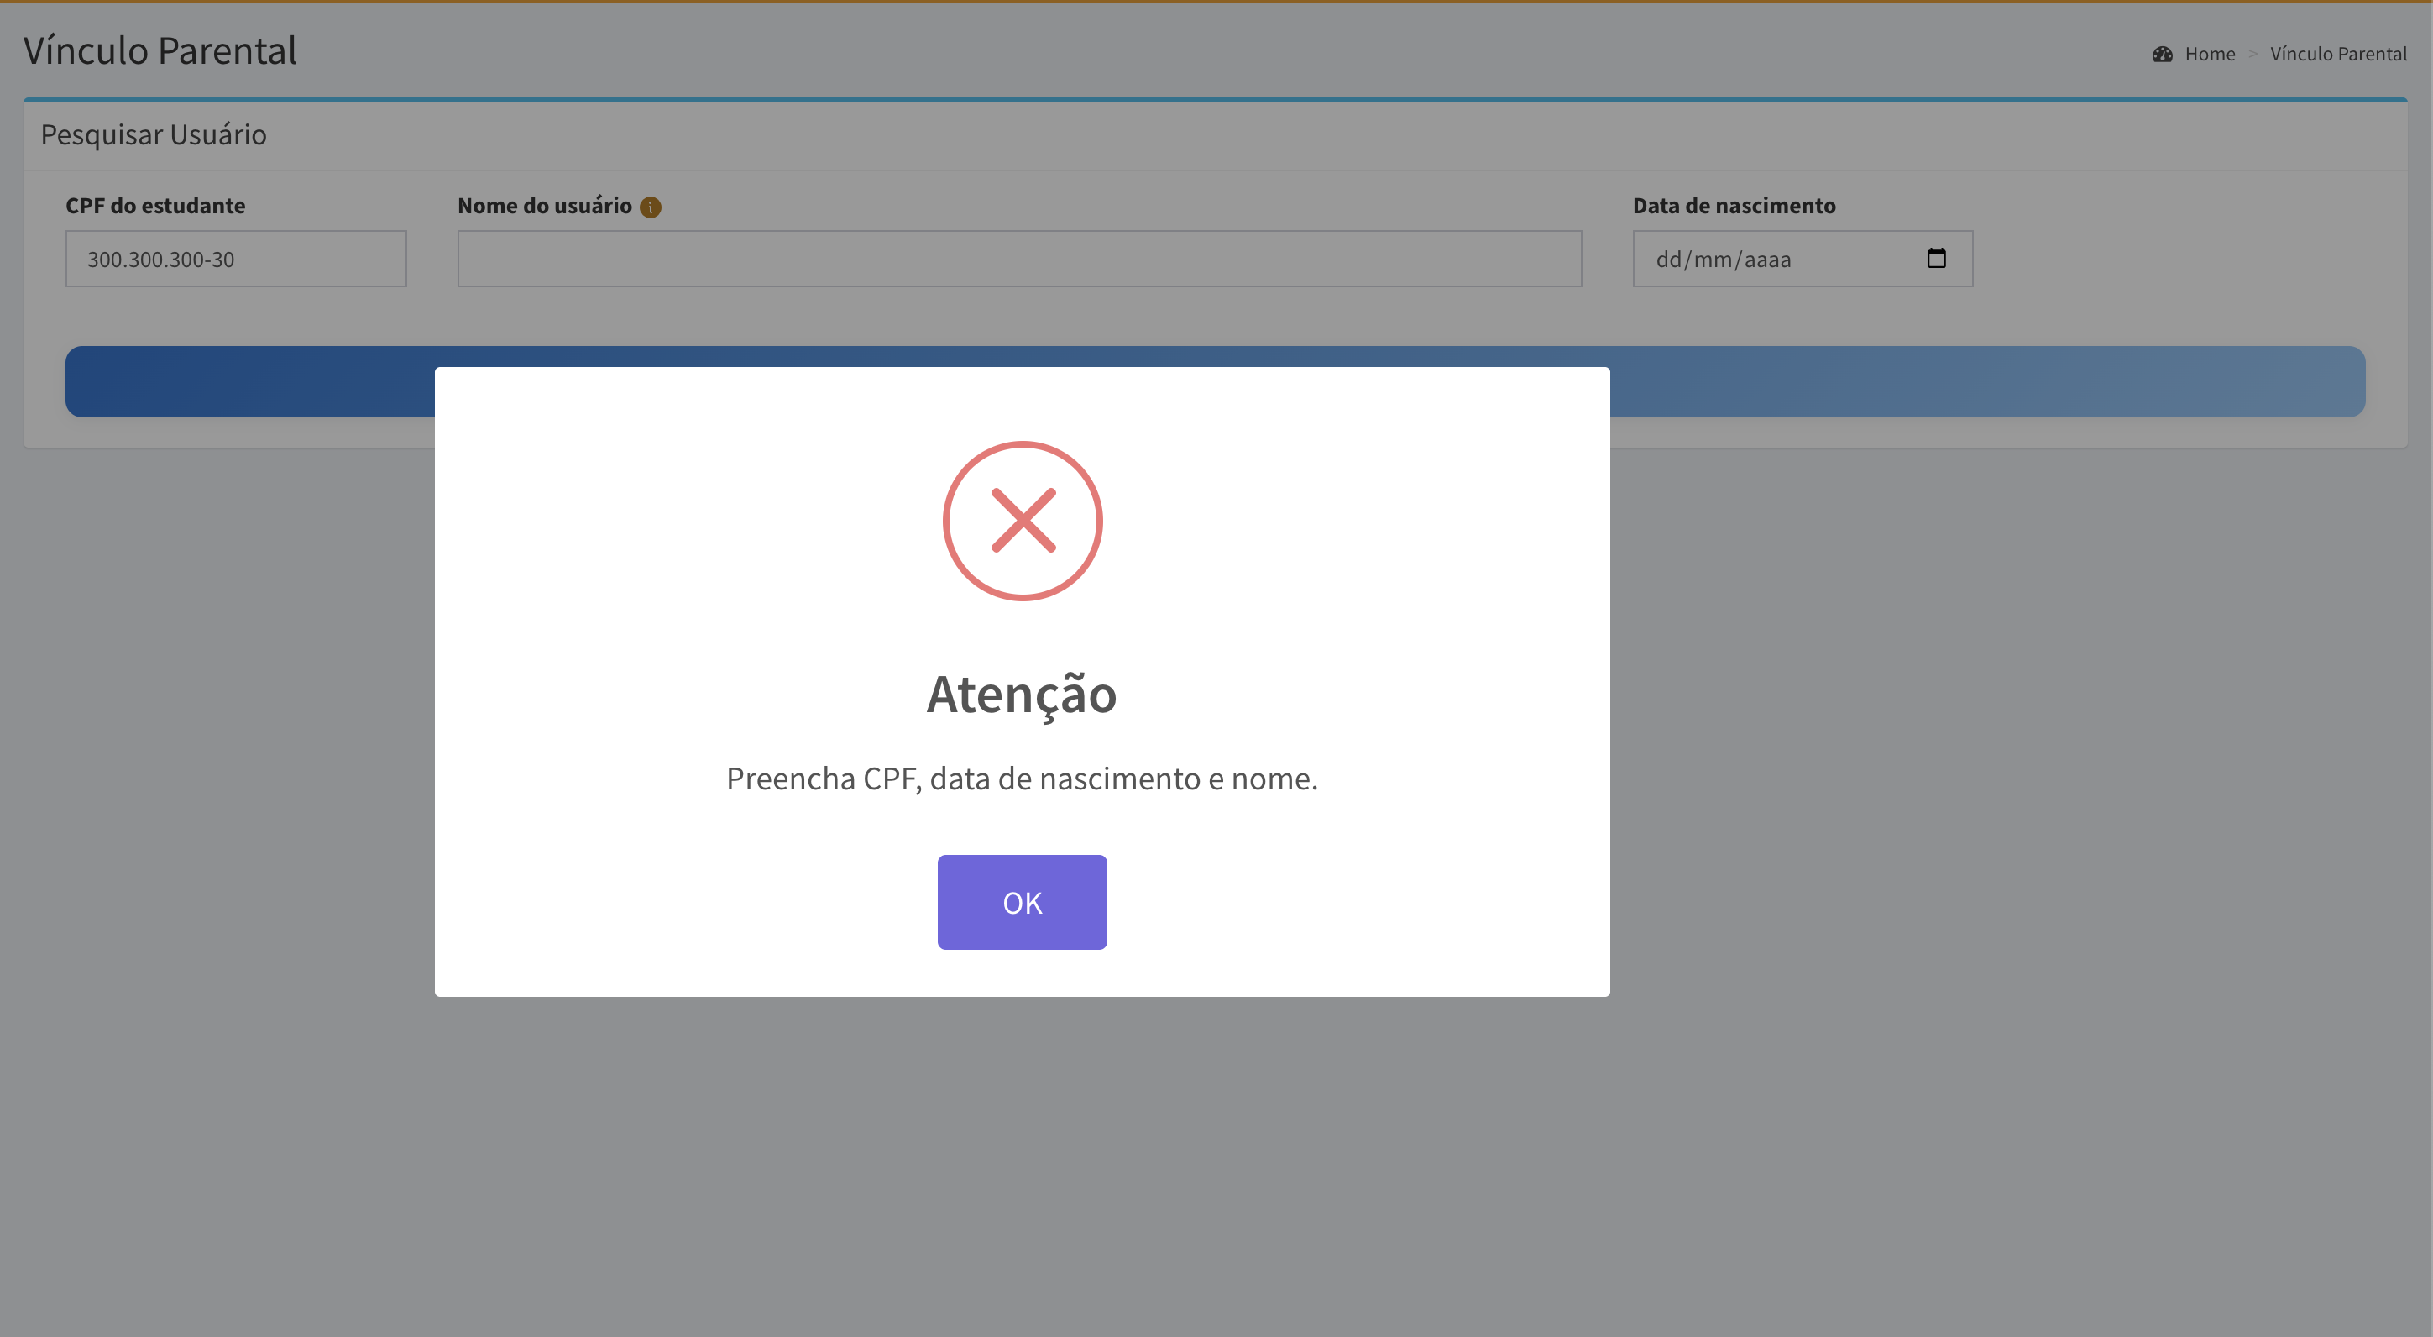Click the CPF do estudante label

click(154, 205)
